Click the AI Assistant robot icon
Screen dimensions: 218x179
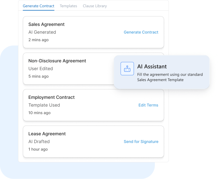tap(127, 68)
